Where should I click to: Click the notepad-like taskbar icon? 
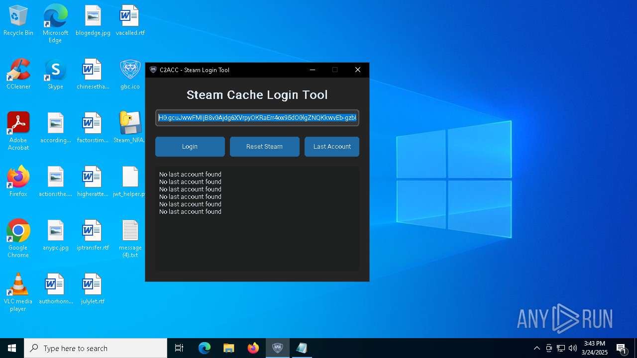pos(302,348)
